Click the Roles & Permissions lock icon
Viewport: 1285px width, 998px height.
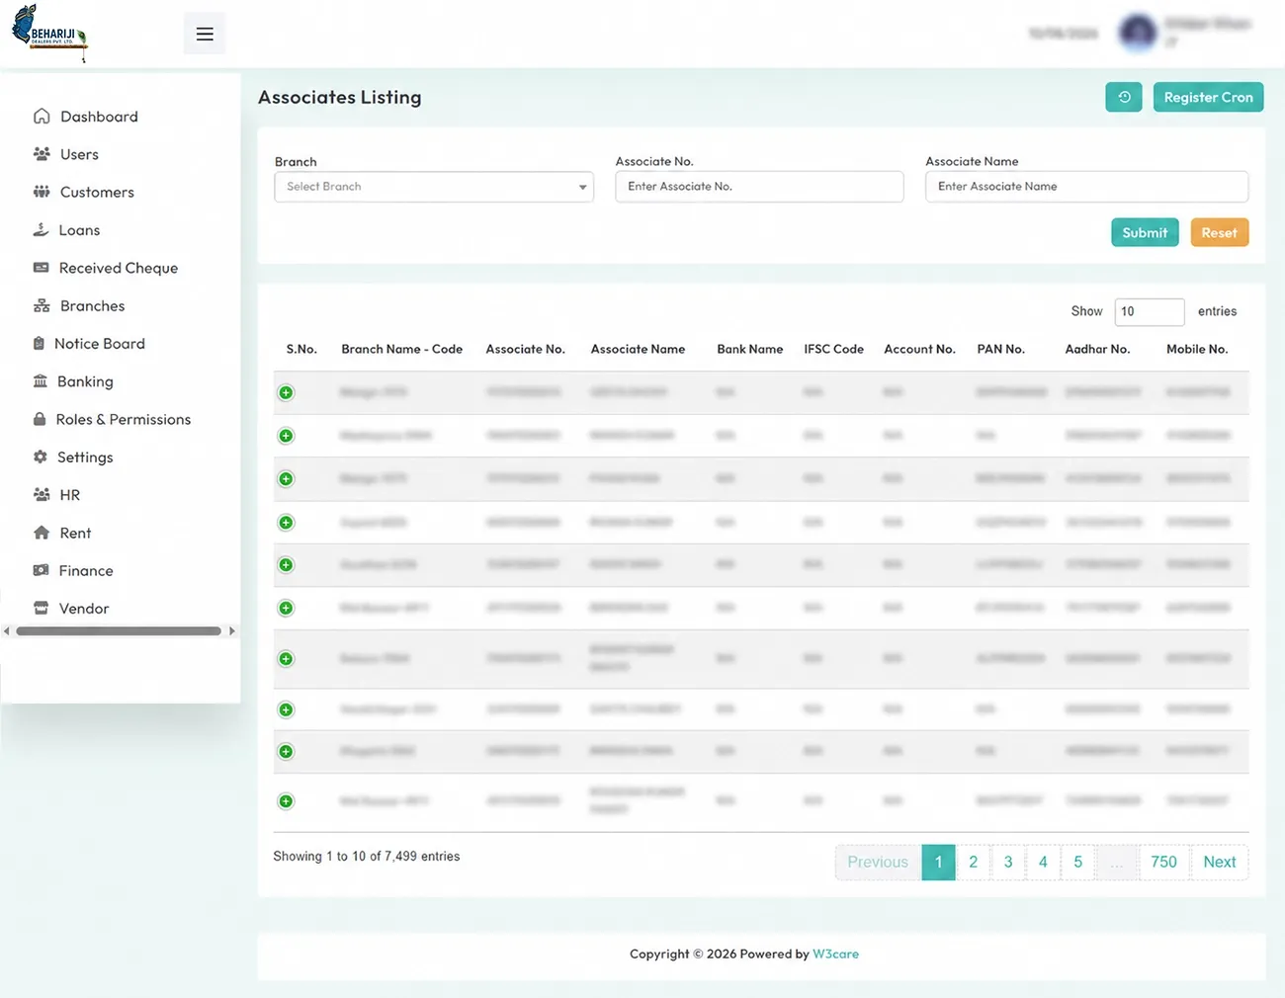pyautogui.click(x=40, y=419)
